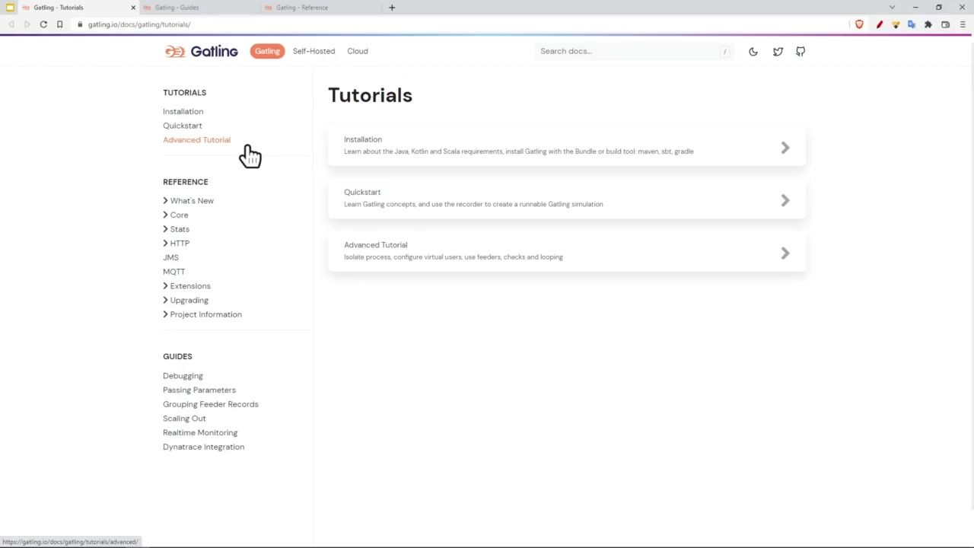The width and height of the screenshot is (974, 548).
Task: Select the Self-Hosted navigation item
Action: click(314, 51)
